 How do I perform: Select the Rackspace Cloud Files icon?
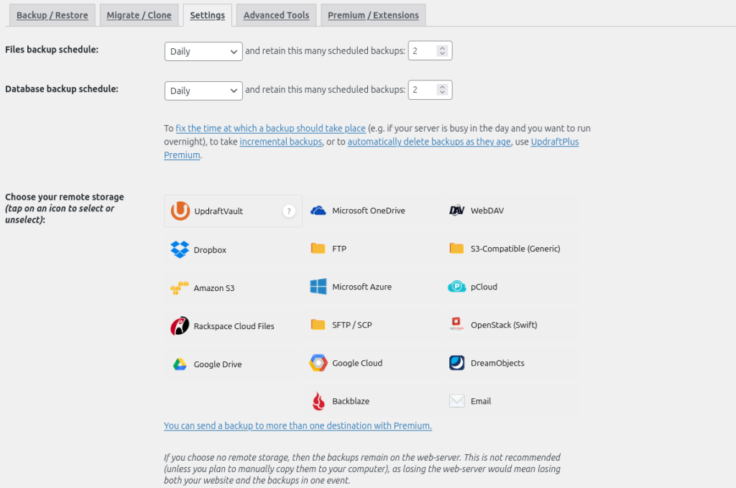[x=180, y=326]
